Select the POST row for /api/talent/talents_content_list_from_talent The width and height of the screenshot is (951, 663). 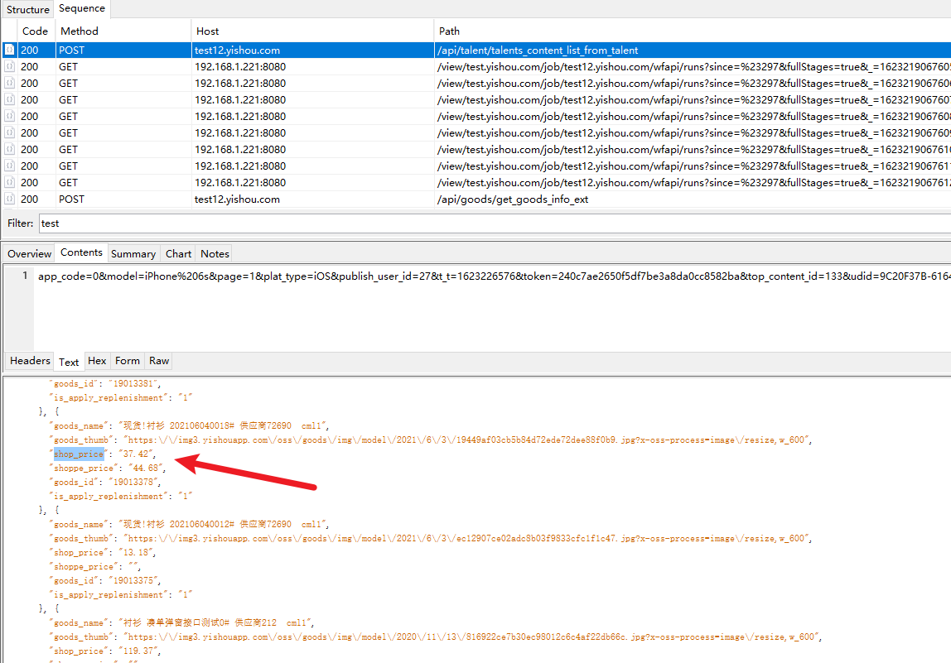coord(475,50)
